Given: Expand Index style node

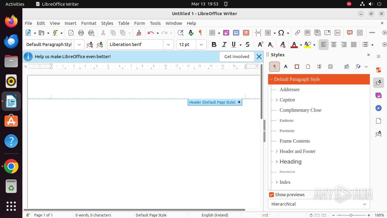Looking at the screenshot, I should (x=277, y=182).
